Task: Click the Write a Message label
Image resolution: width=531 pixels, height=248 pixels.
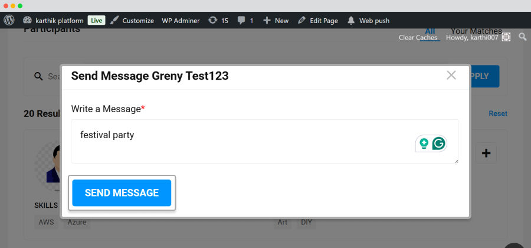Action: click(x=108, y=109)
